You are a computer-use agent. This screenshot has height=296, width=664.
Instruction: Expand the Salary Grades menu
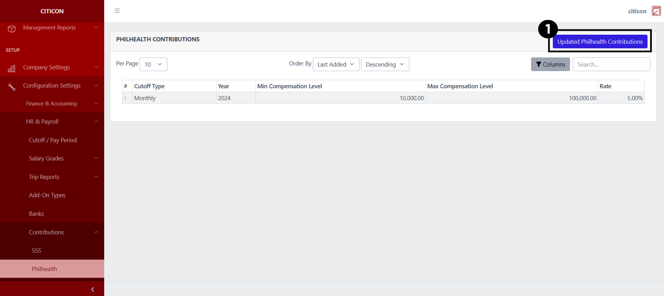(x=46, y=158)
